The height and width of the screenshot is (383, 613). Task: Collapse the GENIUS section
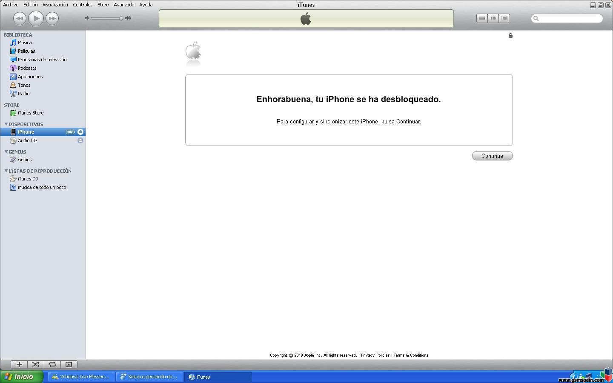pos(6,152)
